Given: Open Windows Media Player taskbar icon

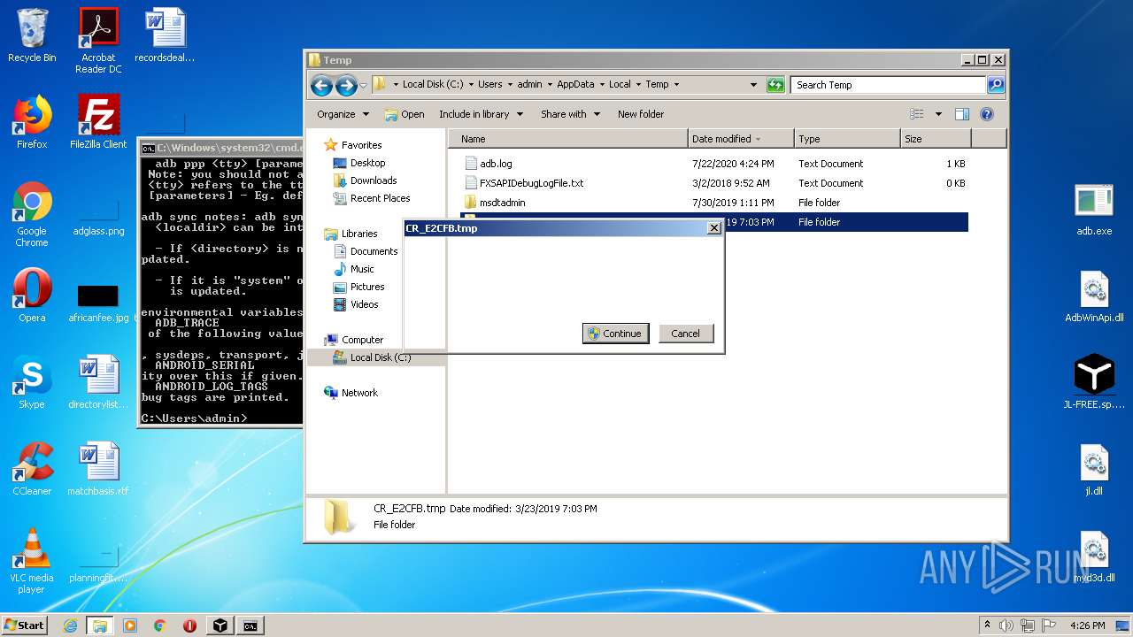Looking at the screenshot, I should tap(130, 625).
